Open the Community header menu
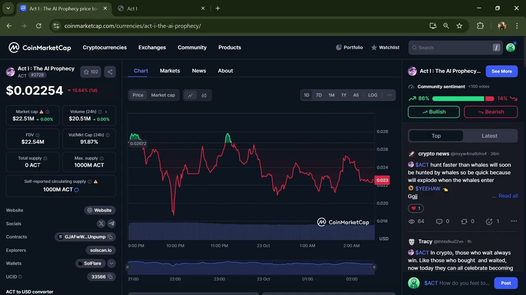The width and height of the screenshot is (526, 295). pyautogui.click(x=192, y=48)
